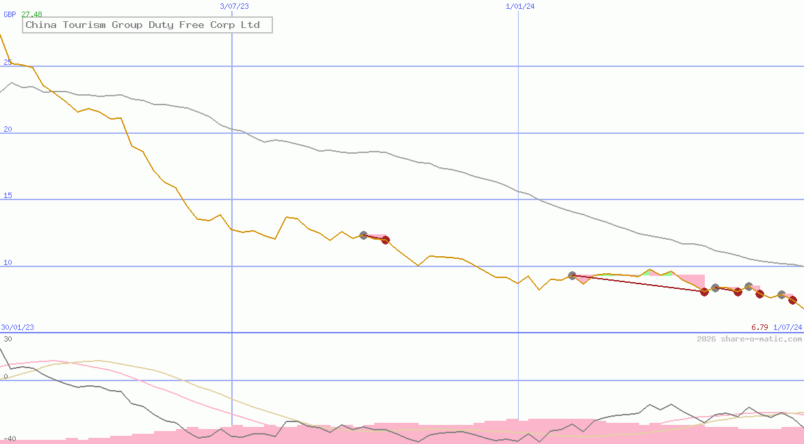Image resolution: width=804 pixels, height=444 pixels.
Task: Click the leftmost grey marker on price line
Action: pyautogui.click(x=363, y=235)
